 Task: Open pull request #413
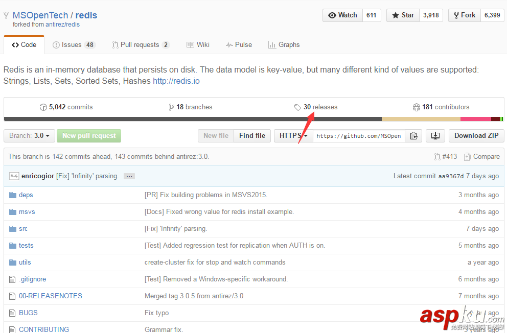446,157
